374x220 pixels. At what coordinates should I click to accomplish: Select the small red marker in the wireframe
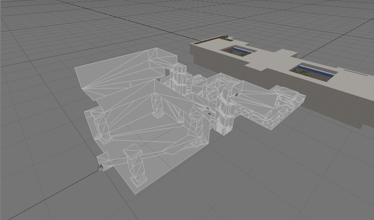click(x=210, y=114)
